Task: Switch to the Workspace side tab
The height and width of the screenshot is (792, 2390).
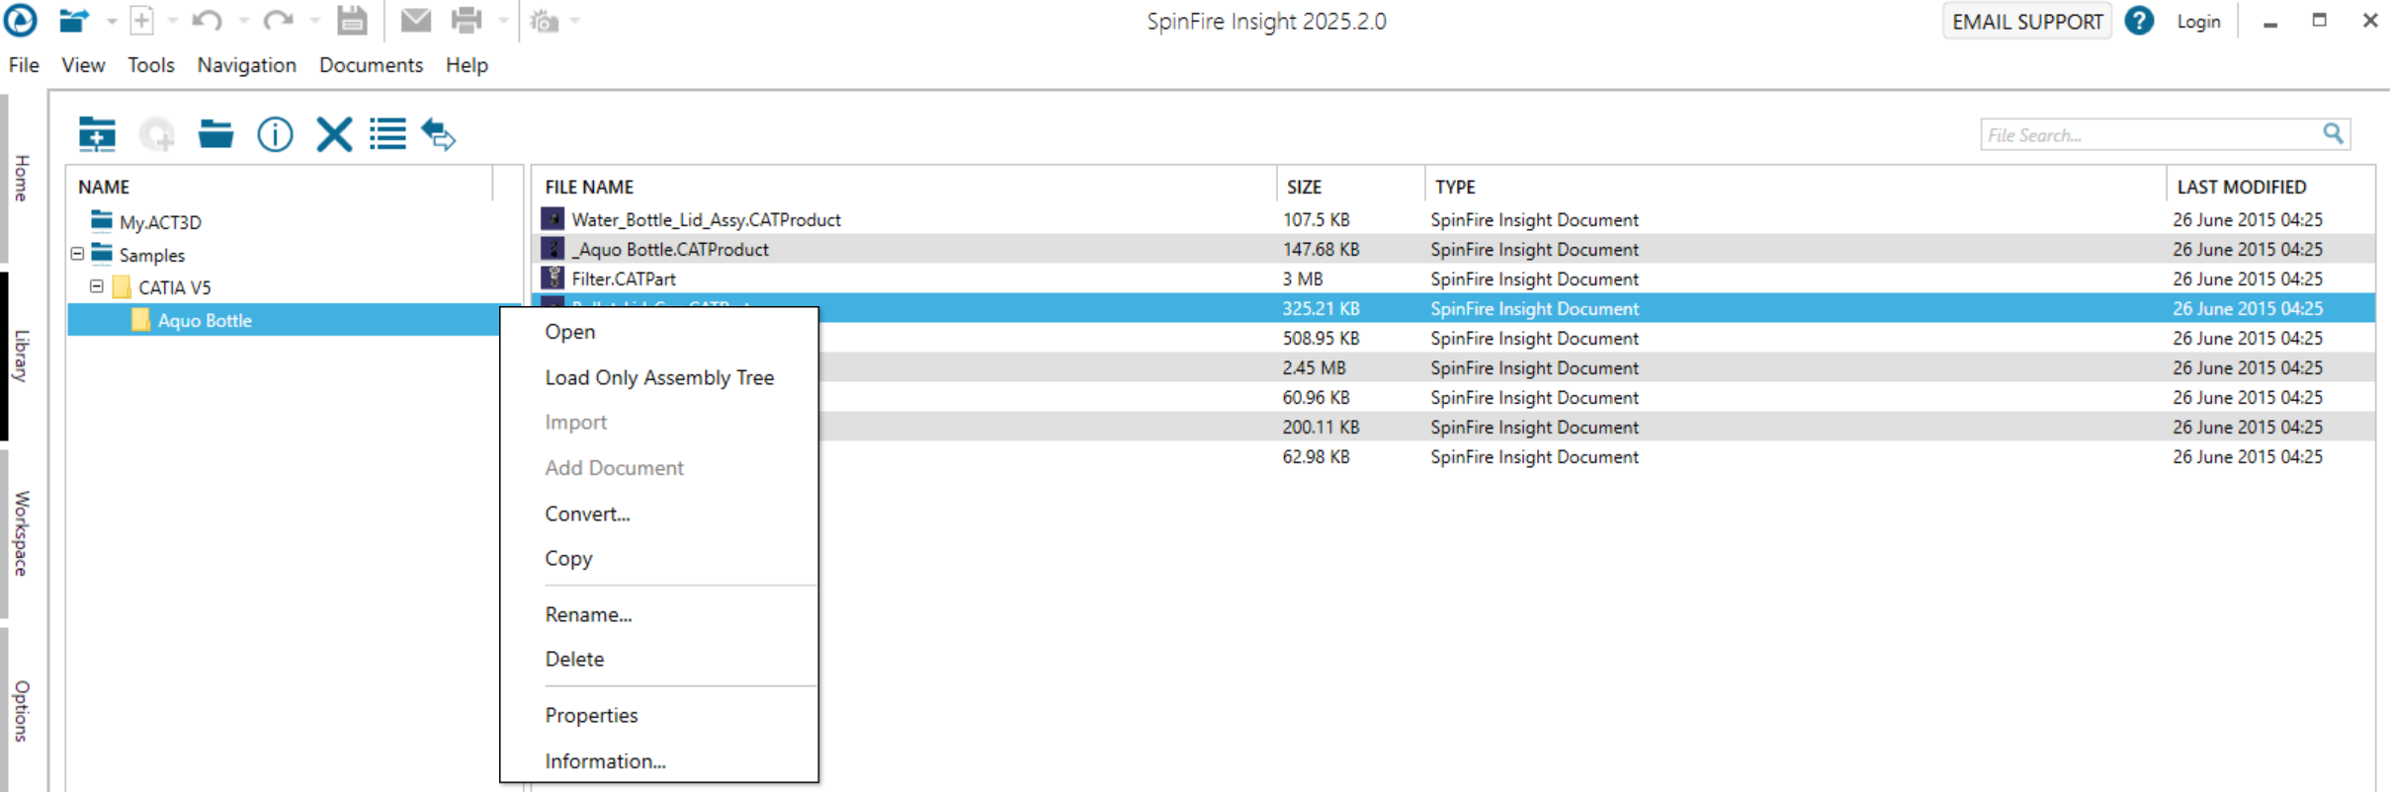Action: pos(22,533)
